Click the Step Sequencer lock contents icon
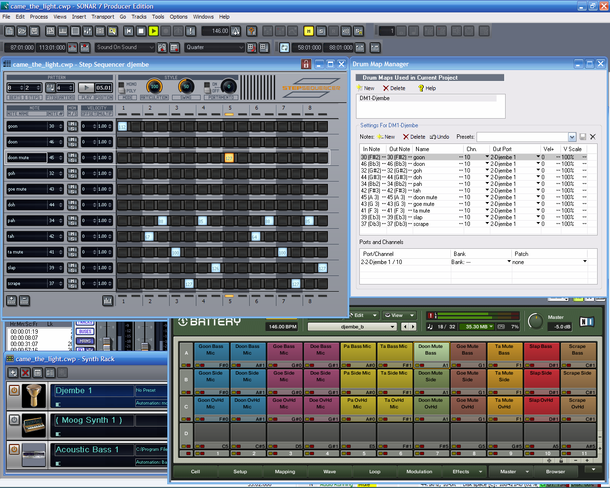610x488 pixels. [306, 64]
